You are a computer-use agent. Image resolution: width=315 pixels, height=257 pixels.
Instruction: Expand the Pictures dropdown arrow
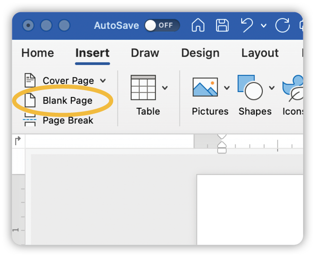click(x=227, y=88)
